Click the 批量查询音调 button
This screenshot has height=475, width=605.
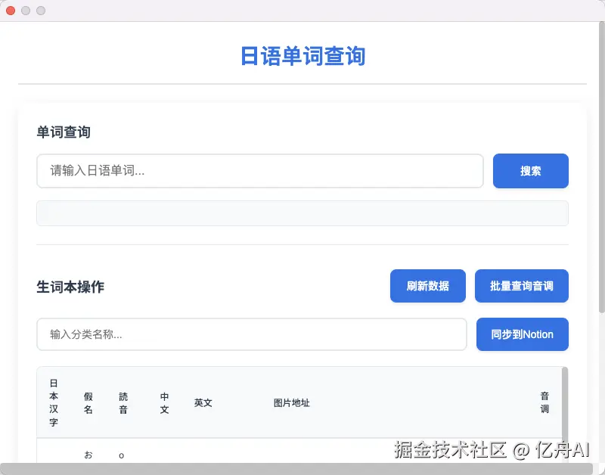521,286
